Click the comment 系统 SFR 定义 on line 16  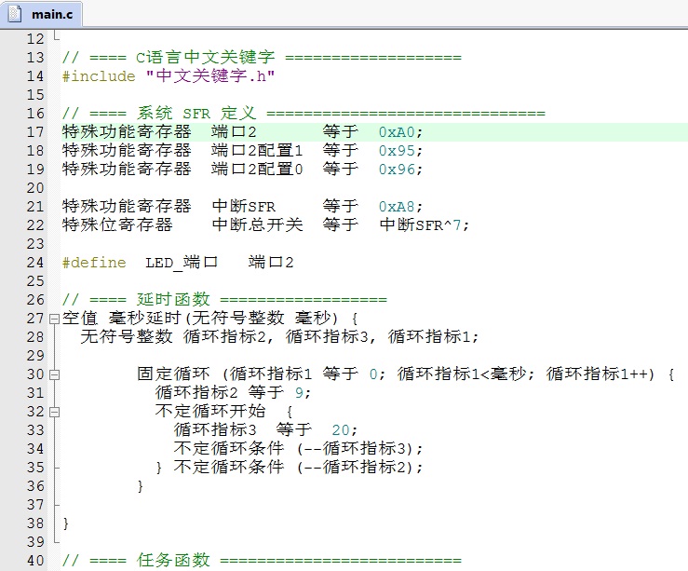pos(196,114)
